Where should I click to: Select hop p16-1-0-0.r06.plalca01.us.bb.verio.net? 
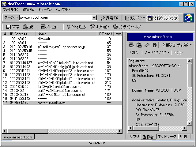pos(62,79)
